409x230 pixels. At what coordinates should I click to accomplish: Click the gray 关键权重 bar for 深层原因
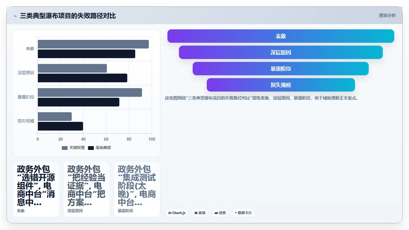click(72, 68)
